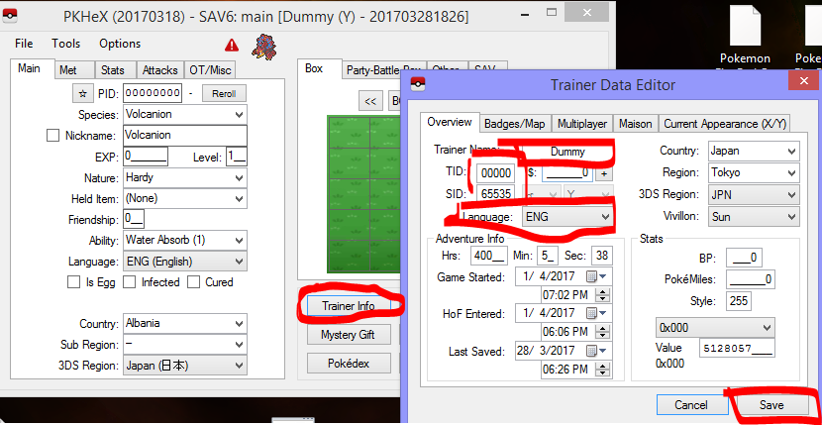Click the TID input field

pos(494,172)
